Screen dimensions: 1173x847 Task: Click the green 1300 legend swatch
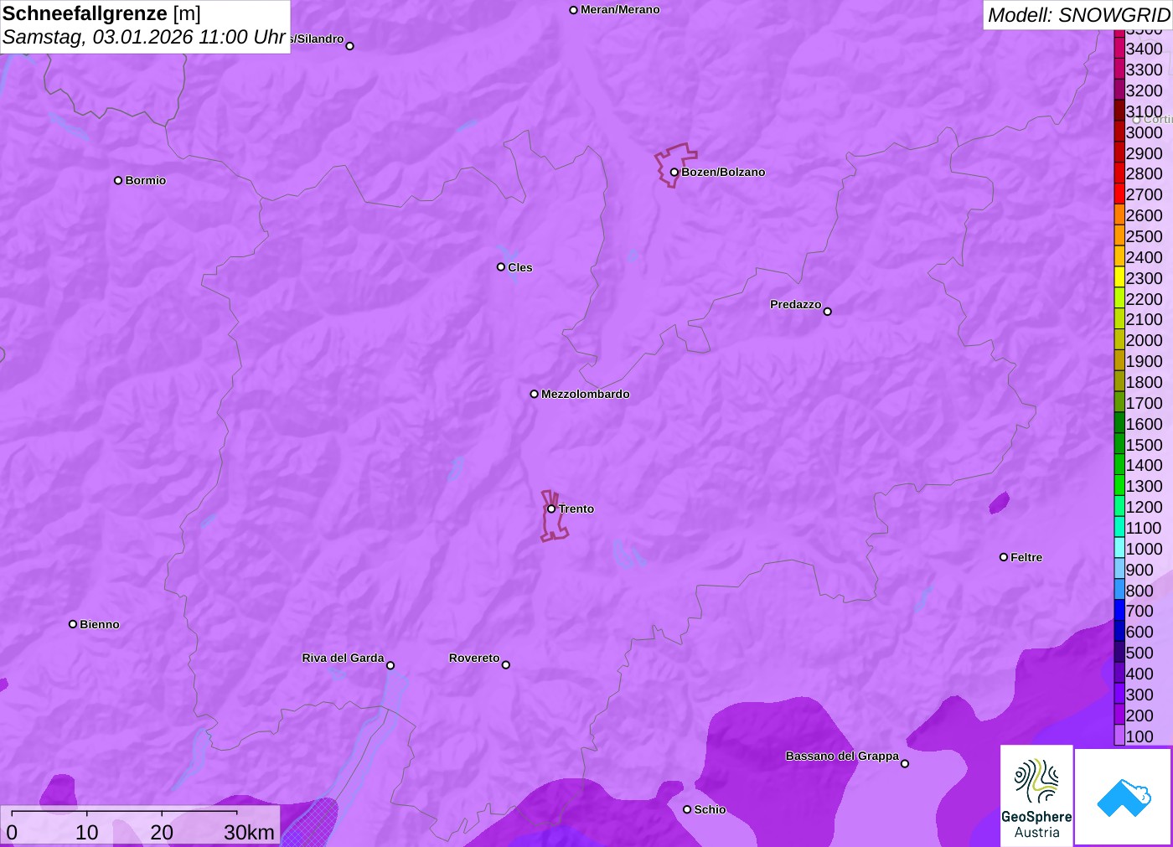(x=1119, y=486)
